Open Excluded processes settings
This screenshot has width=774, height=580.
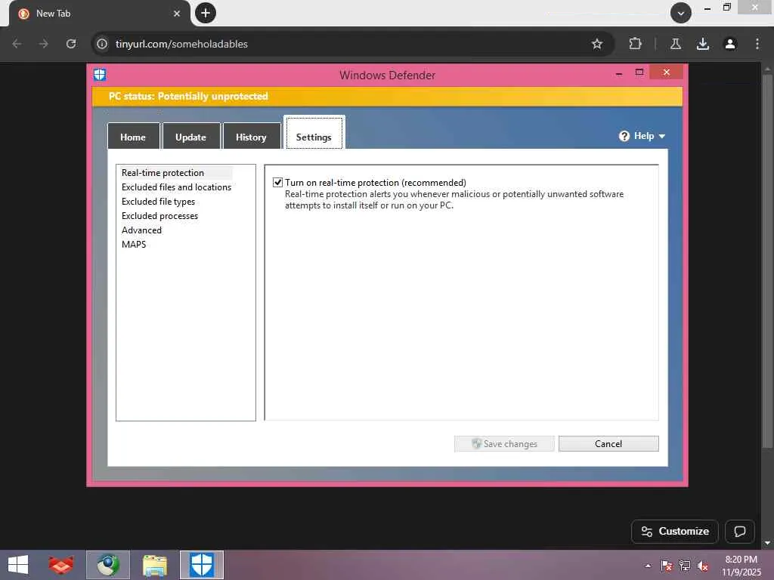[159, 215]
